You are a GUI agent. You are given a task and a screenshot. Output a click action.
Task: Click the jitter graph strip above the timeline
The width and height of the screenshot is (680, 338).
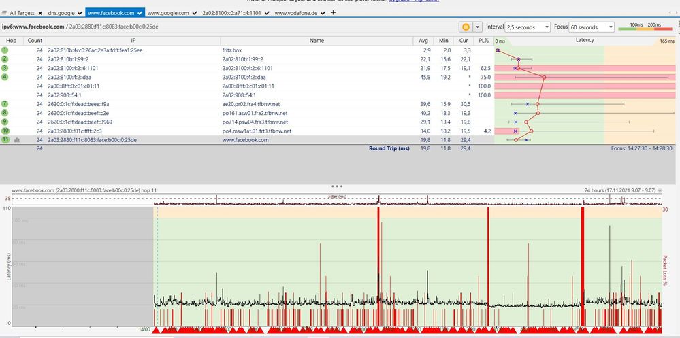click(337, 199)
